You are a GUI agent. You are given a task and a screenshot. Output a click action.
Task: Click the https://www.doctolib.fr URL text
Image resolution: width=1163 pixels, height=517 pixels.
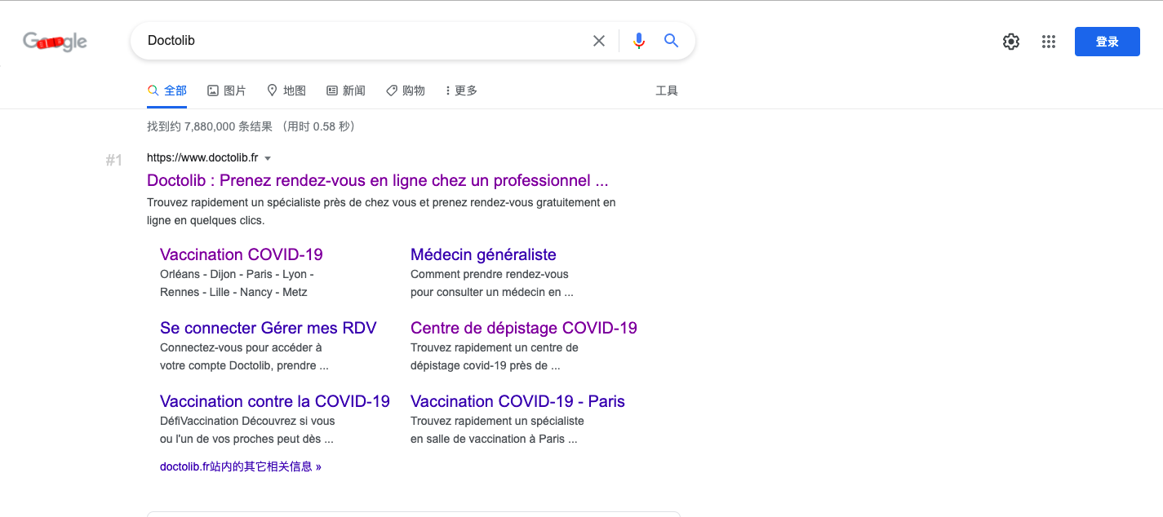pos(202,157)
